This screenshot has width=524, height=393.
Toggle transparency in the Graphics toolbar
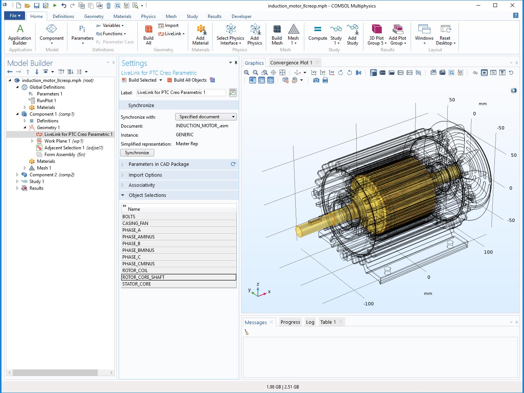[x=262, y=80]
